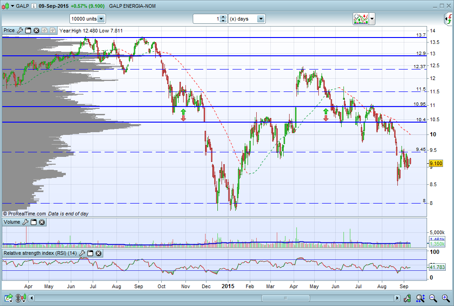Image resolution: width=454 pixels, height=306 pixels.
Task: Click the green up arrow marker near late May
Action: pyautogui.click(x=326, y=112)
